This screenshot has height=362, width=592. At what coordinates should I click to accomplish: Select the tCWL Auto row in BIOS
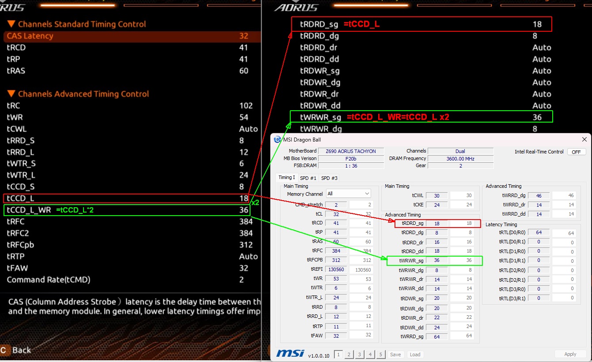point(132,129)
